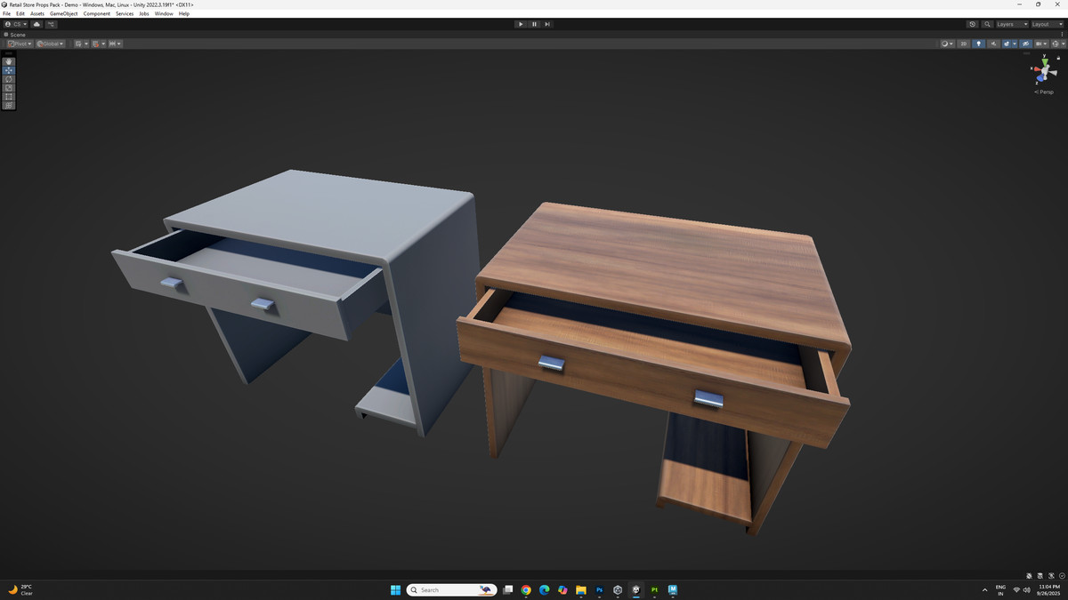Toggle scene lighting bulb button
1068x600 pixels.
[x=979, y=44]
